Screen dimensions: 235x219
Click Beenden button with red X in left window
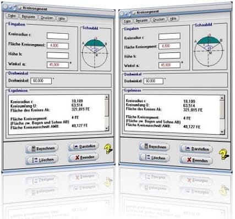coord(84,157)
